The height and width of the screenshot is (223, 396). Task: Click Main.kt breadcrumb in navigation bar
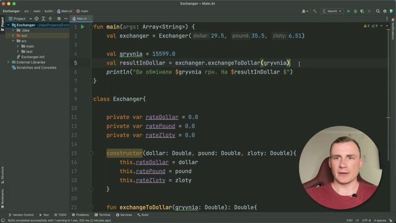(x=64, y=11)
